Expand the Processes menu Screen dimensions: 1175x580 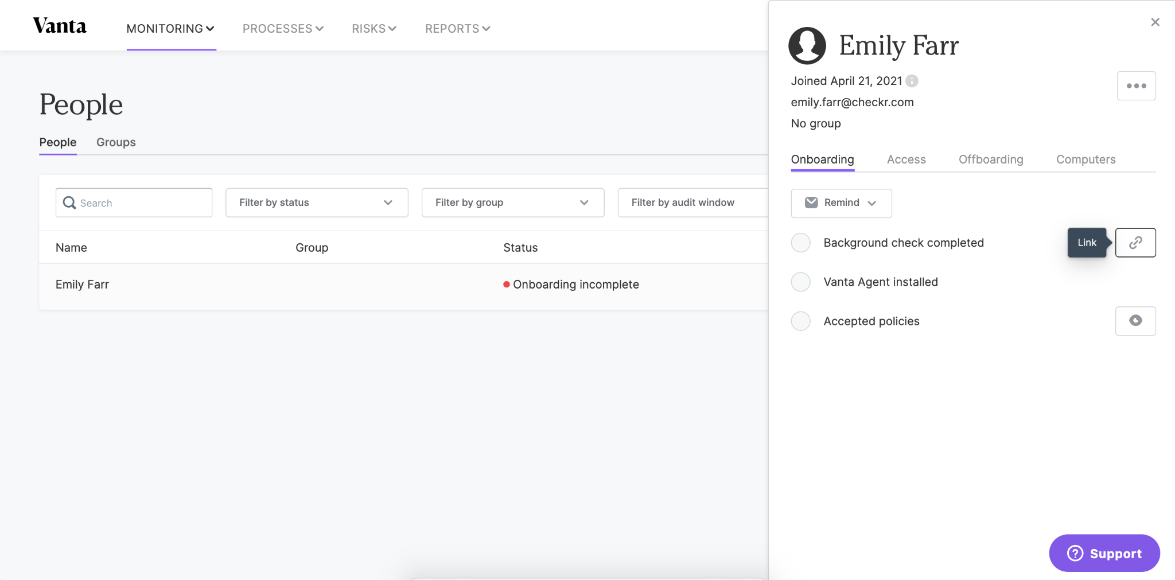(283, 29)
